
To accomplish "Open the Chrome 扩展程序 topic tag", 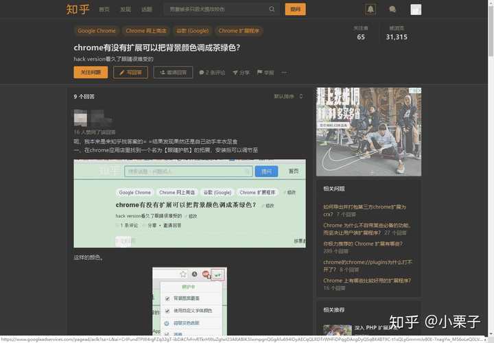I will coord(239,31).
